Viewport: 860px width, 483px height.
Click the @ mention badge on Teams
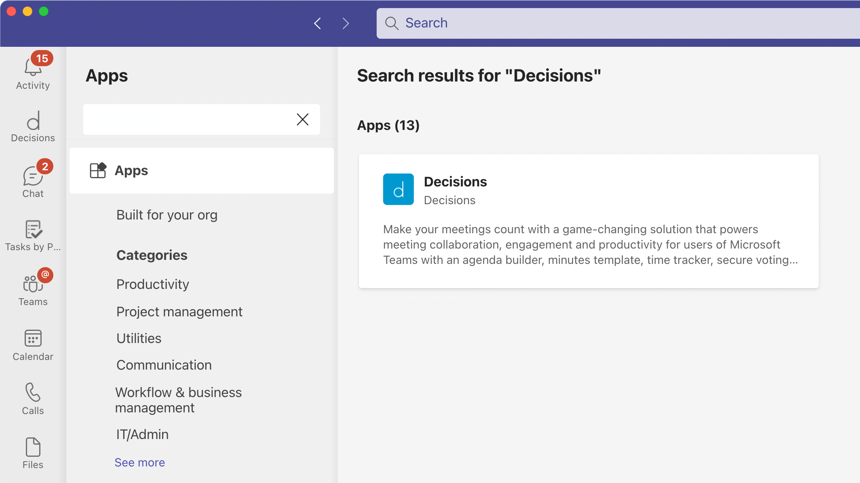pos(45,275)
